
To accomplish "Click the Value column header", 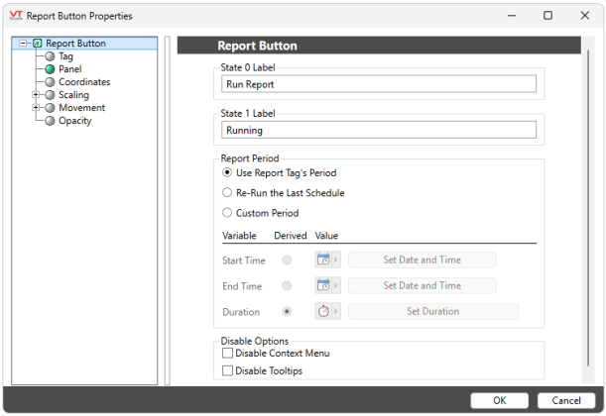I will point(326,236).
